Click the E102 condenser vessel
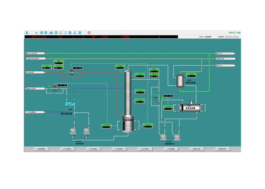The image size is (265, 189). point(180,81)
